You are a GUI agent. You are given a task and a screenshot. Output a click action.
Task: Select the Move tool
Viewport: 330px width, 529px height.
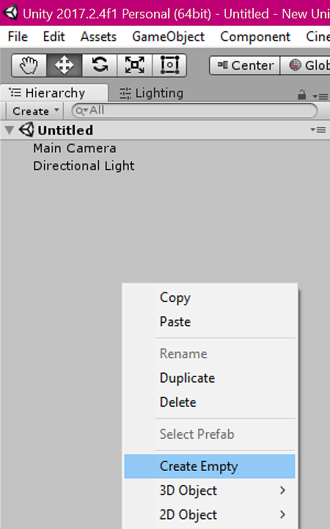(x=65, y=65)
